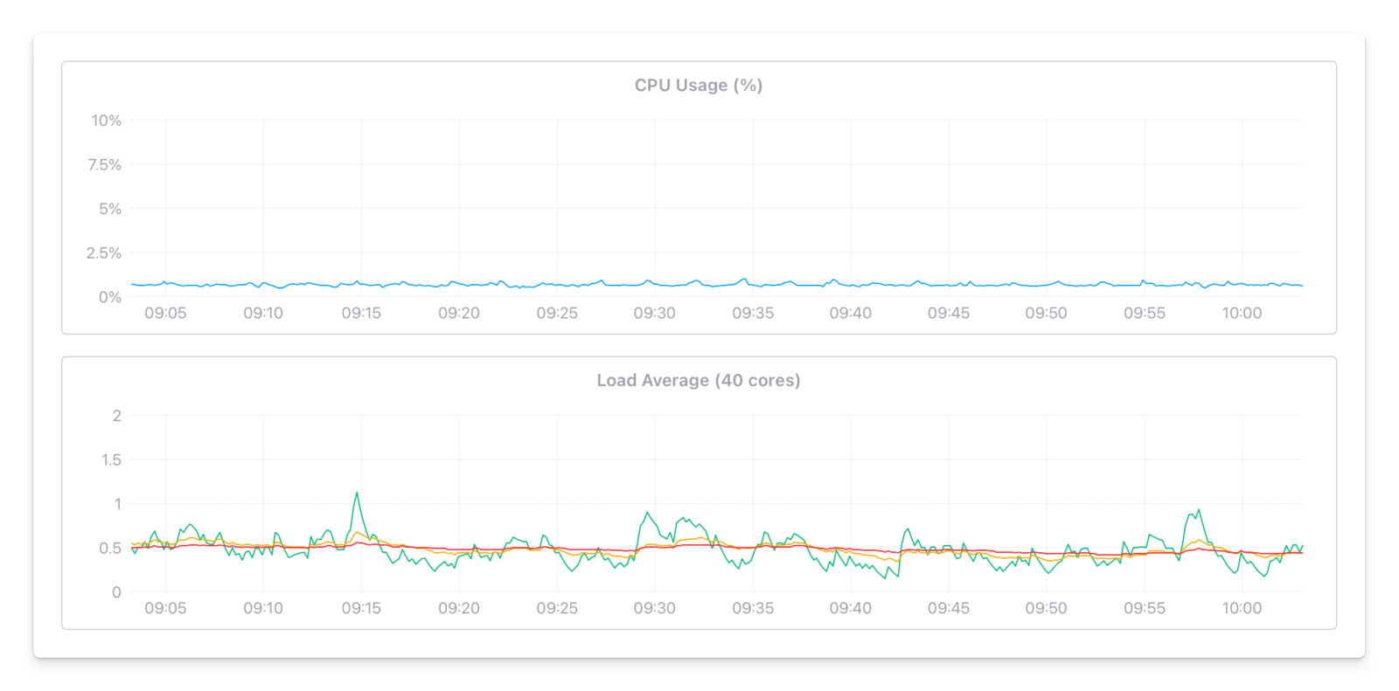Click the 09:15 tick on Load Average chart
The image size is (1399, 691).
coord(361,608)
